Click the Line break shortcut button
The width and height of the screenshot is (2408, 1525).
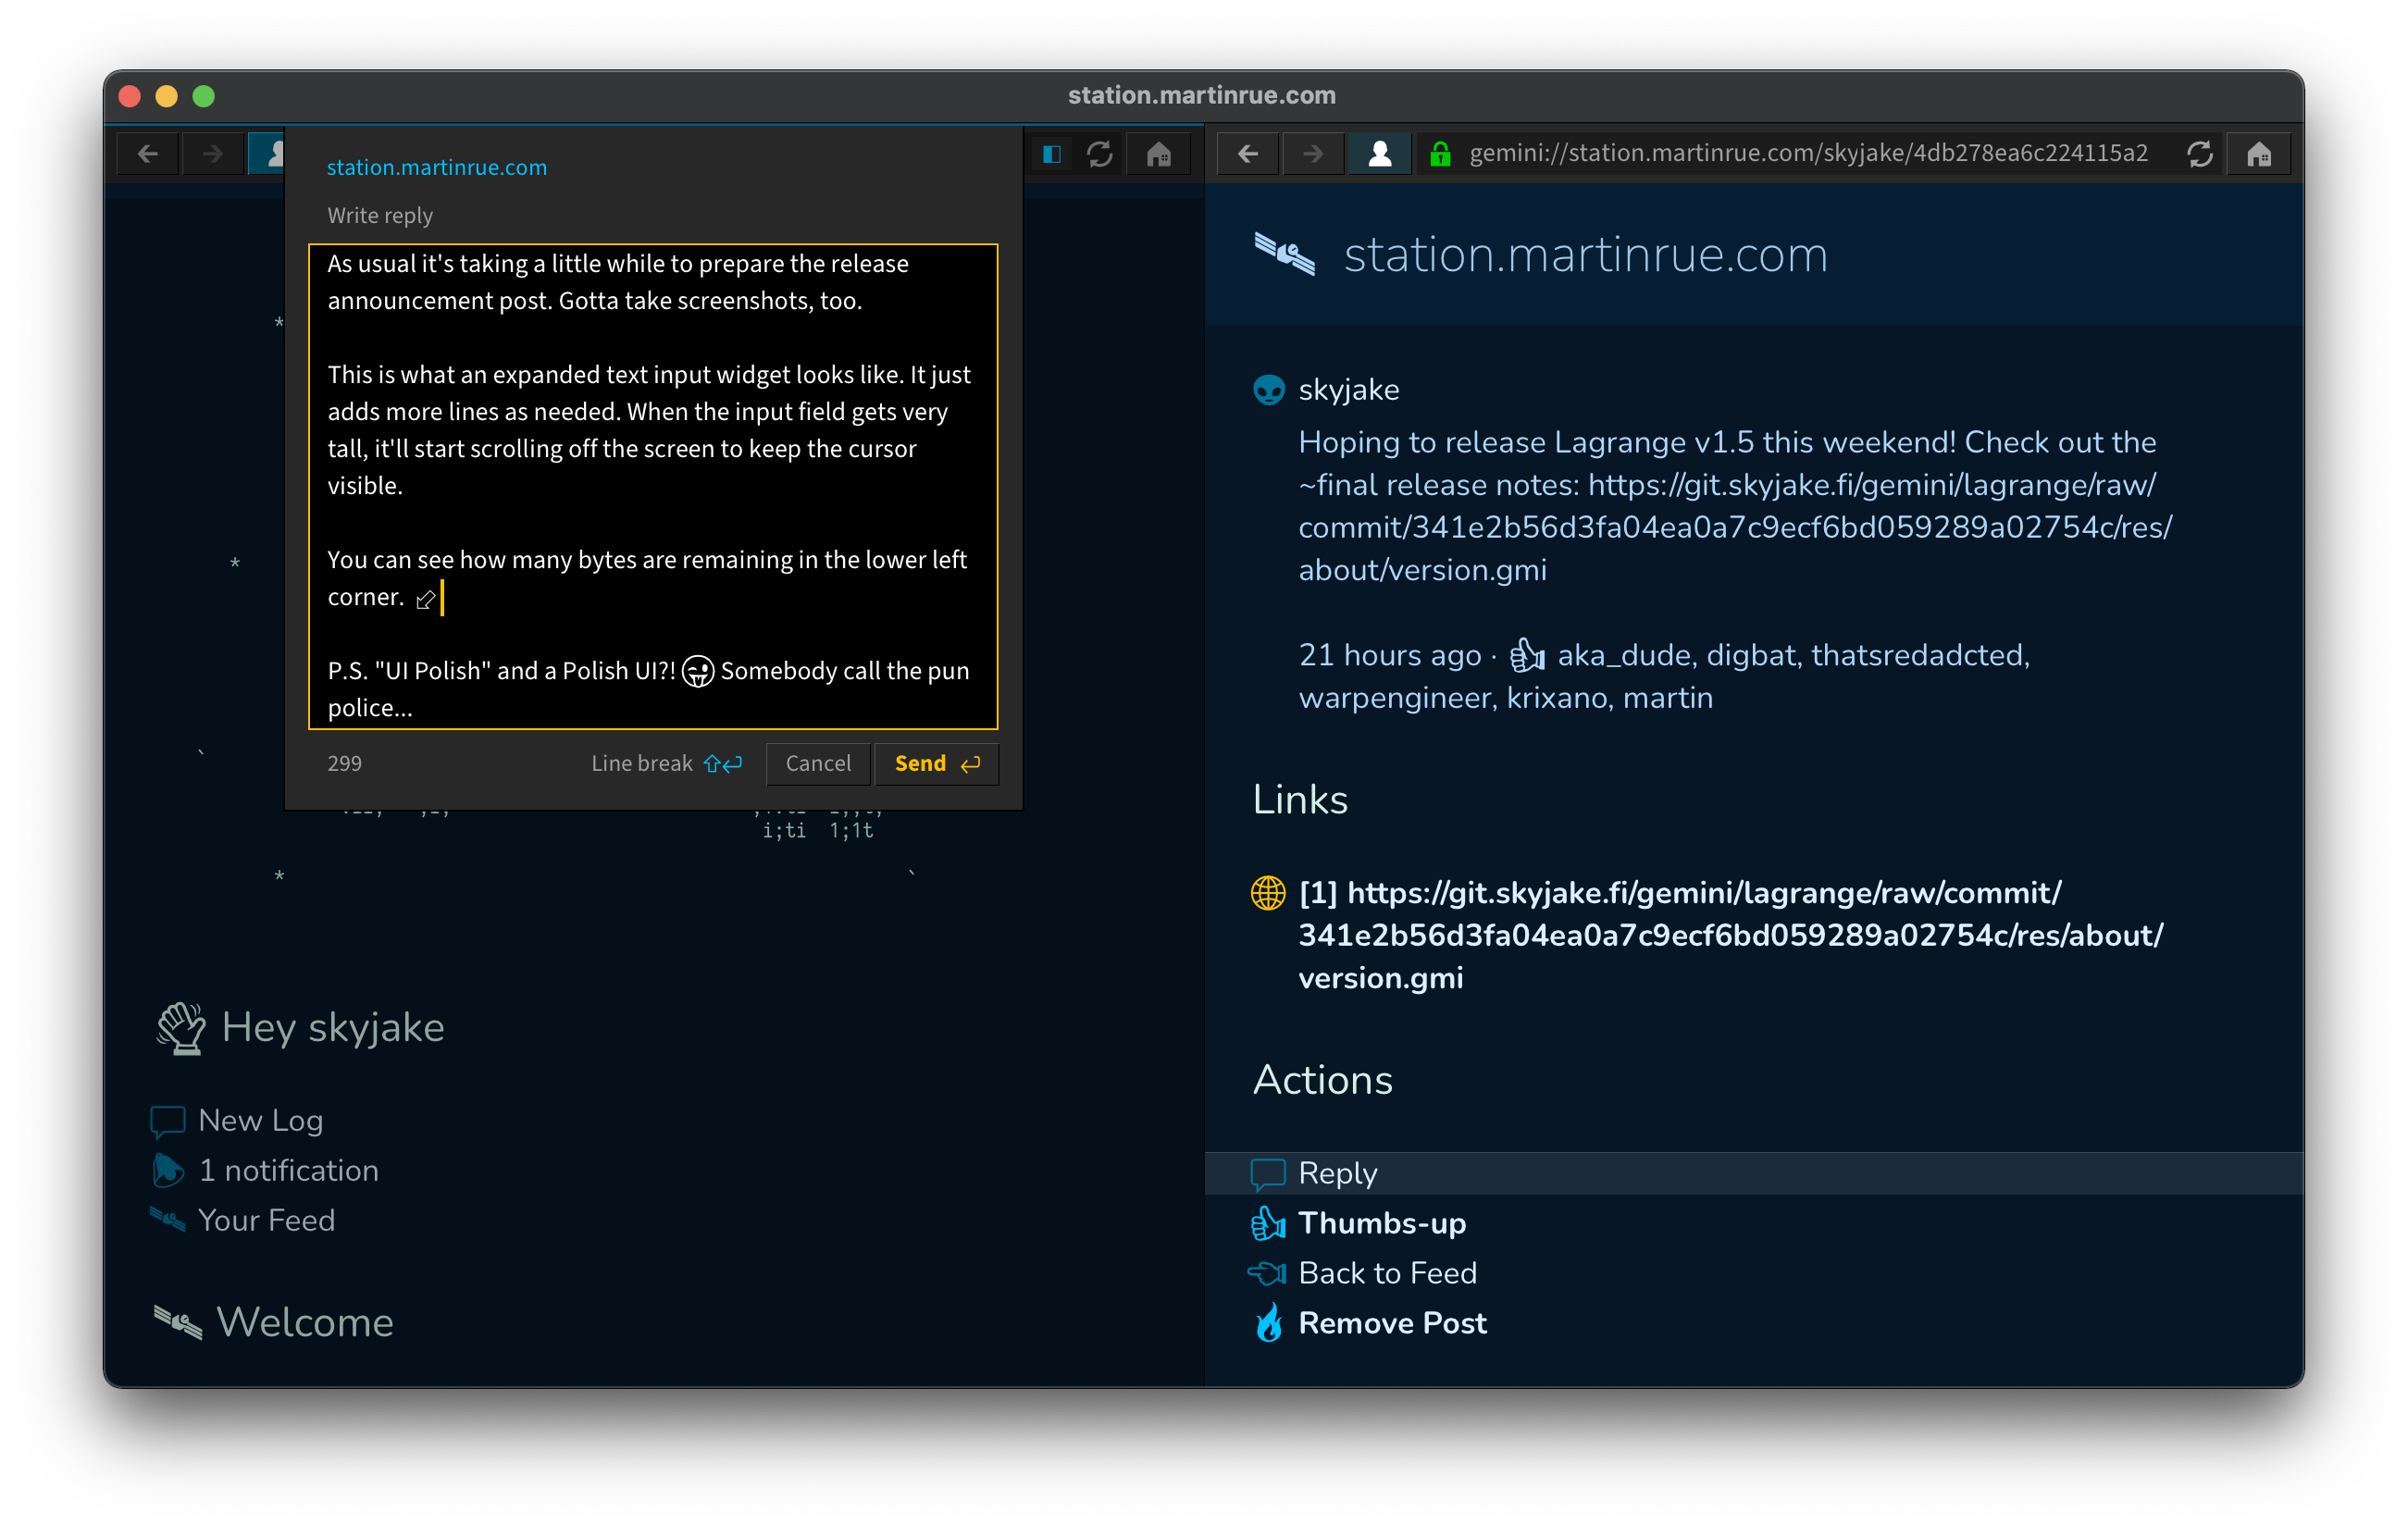[x=667, y=763]
